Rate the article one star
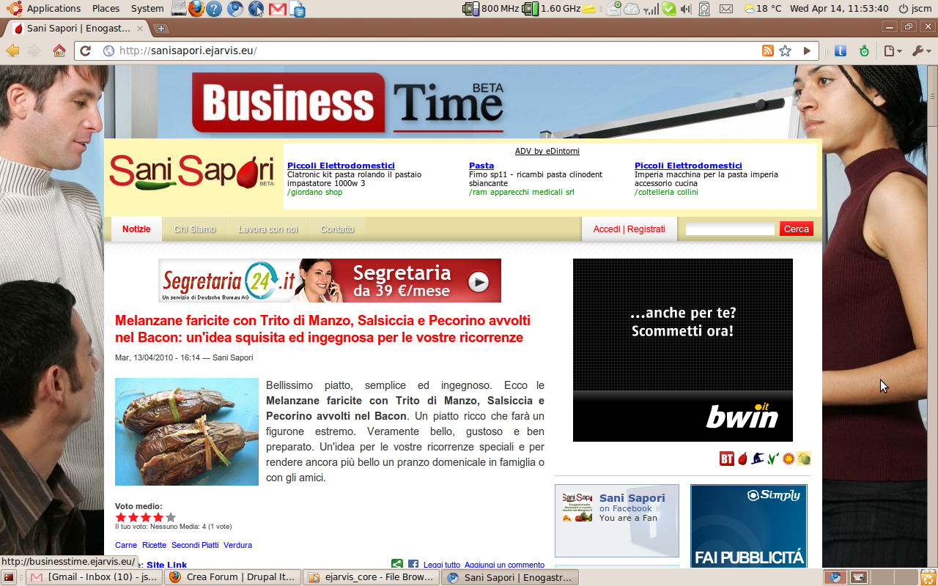This screenshot has width=938, height=586. pyautogui.click(x=121, y=517)
